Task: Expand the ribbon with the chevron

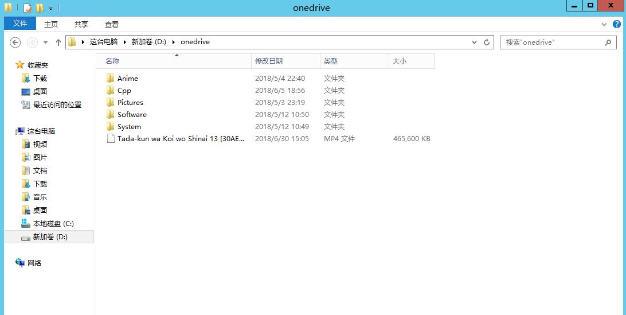Action: pos(604,24)
